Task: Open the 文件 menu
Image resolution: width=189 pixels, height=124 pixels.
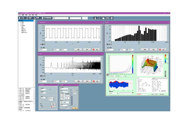Action: [19, 15]
